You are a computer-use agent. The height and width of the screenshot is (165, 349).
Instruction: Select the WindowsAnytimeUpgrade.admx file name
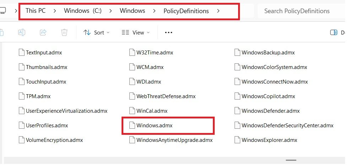click(x=174, y=140)
